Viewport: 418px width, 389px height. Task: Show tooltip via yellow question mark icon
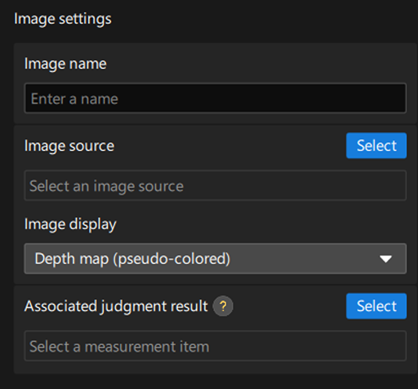(x=223, y=306)
